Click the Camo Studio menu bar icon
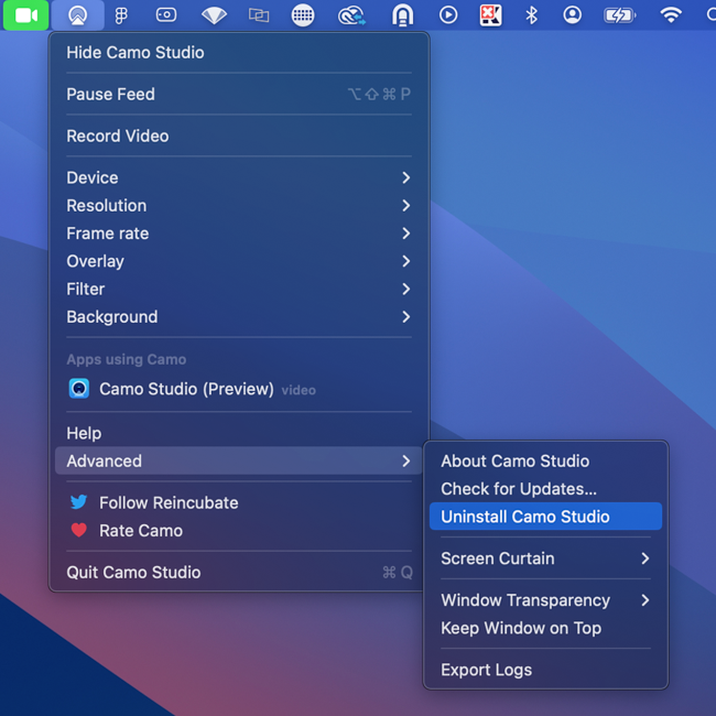The width and height of the screenshot is (716, 716). point(78,15)
